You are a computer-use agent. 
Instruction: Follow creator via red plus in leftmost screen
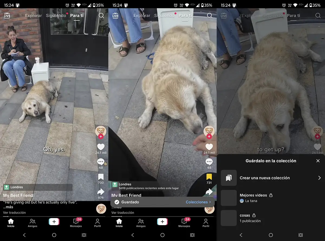coord(101,136)
